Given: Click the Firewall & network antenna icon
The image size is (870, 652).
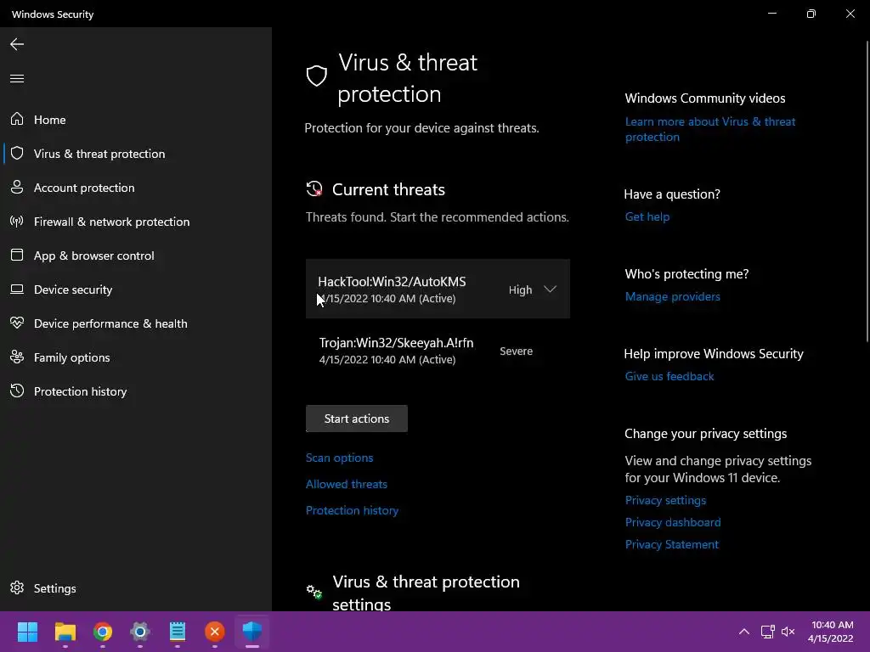Looking at the screenshot, I should 17,222.
